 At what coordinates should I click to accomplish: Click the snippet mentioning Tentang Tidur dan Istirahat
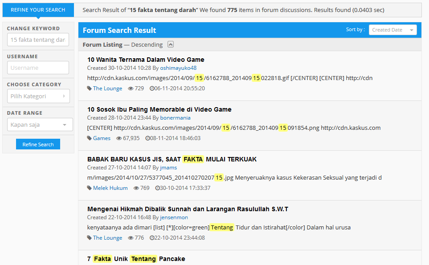click(219, 228)
